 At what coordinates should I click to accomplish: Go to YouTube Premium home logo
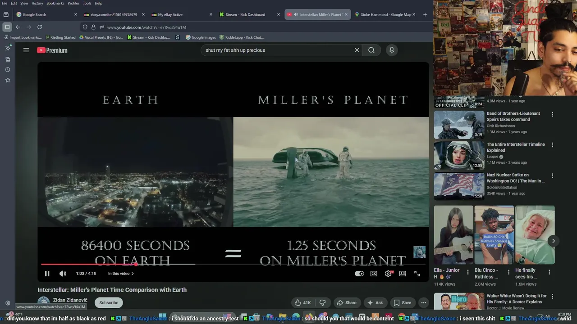coord(52,50)
